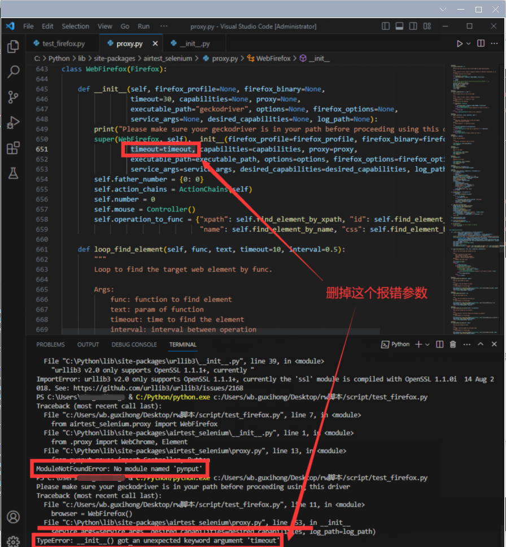Screen dimensions: 506x547
Task: Close the proxy.py editor tab
Action: click(155, 44)
